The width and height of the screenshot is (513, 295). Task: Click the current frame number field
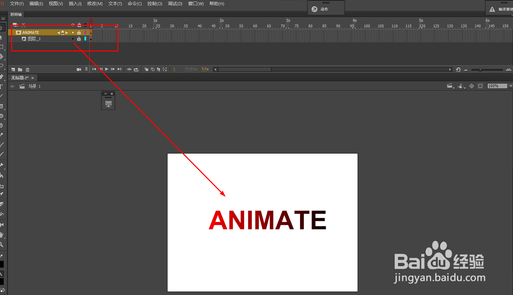pos(174,69)
